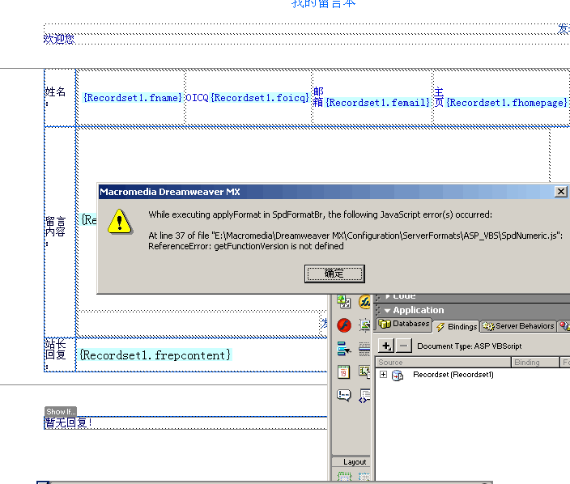The width and height of the screenshot is (570, 484).
Task: Switch to the Databases tab
Action: coord(404,325)
